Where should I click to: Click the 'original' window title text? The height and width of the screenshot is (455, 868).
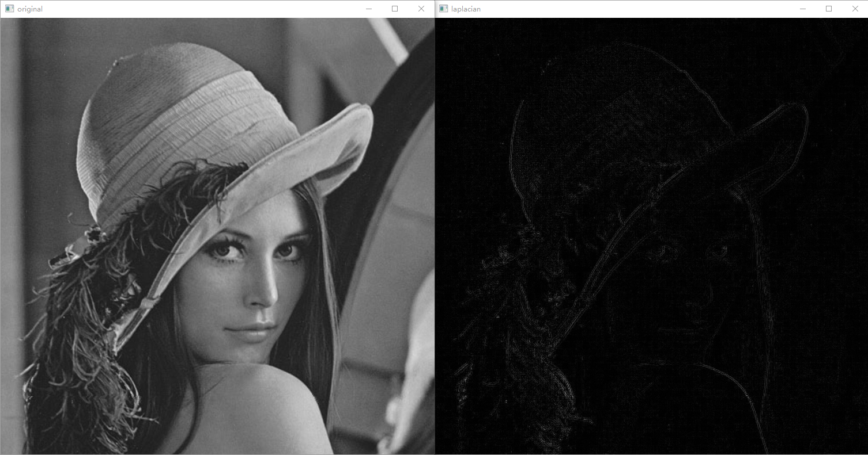(x=30, y=9)
